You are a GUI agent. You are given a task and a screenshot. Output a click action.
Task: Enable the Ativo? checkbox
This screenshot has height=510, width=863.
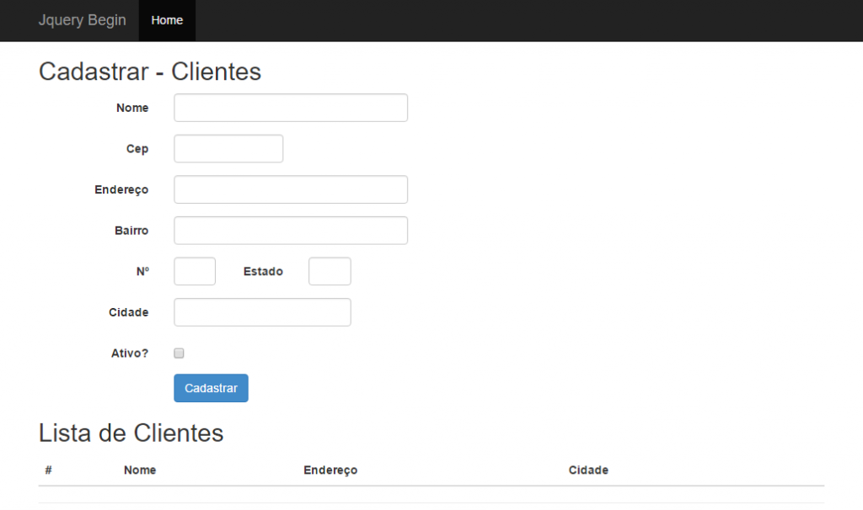point(179,353)
